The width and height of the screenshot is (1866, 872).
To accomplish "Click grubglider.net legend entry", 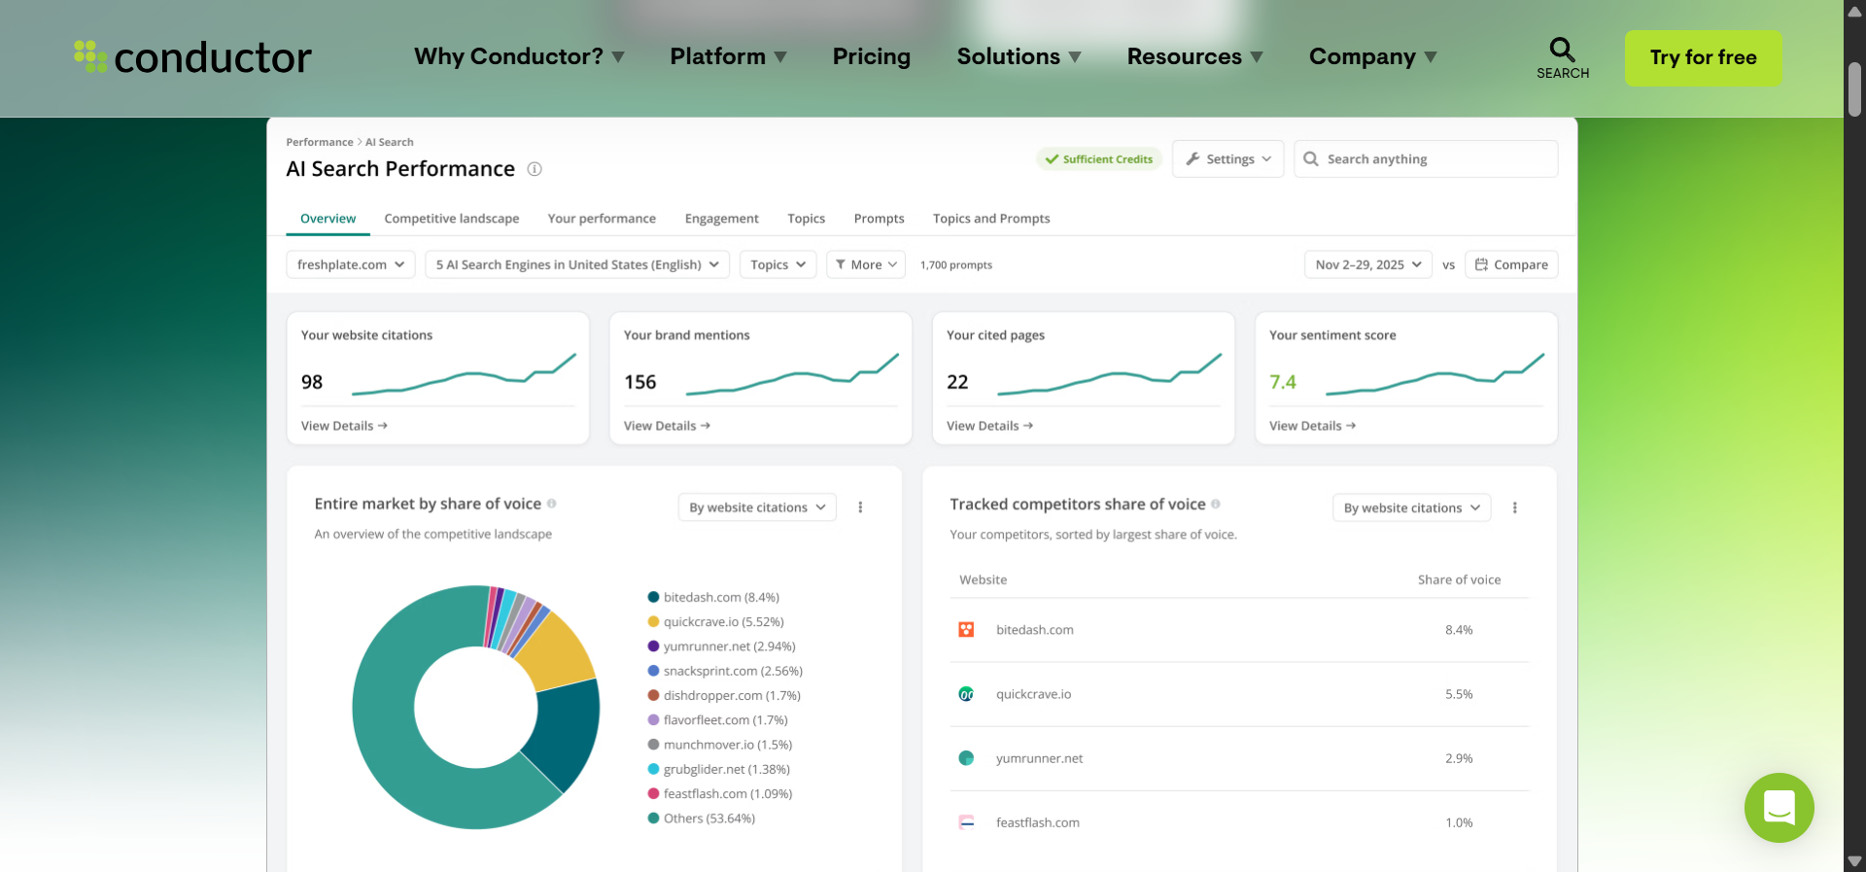I will (719, 769).
